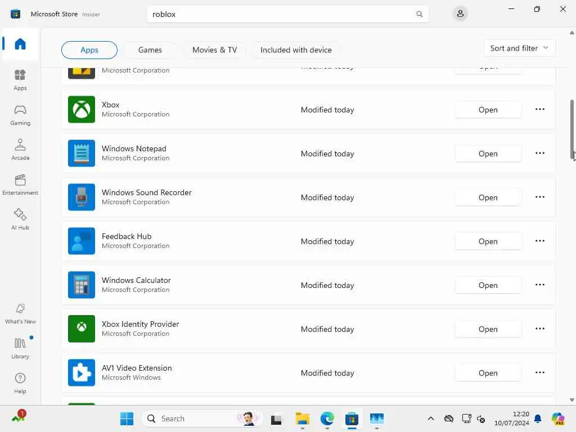Open more options for Windows Notepad
This screenshot has width=576, height=432.
click(539, 153)
